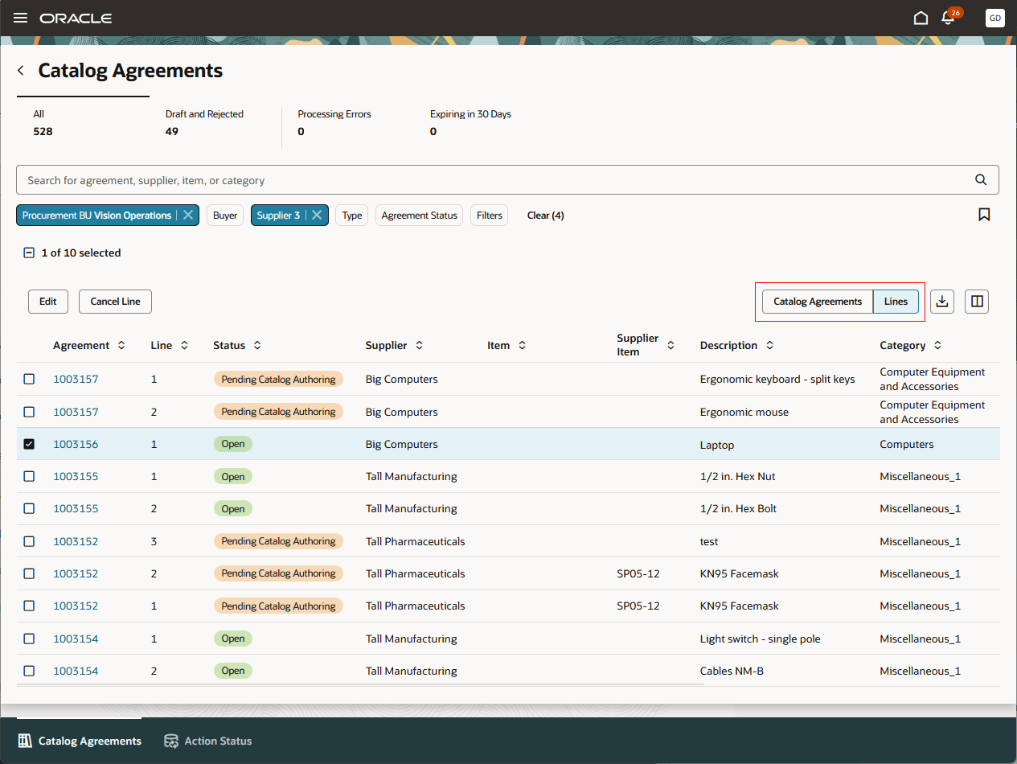
Task: Click the Home icon in the header
Action: coord(921,17)
